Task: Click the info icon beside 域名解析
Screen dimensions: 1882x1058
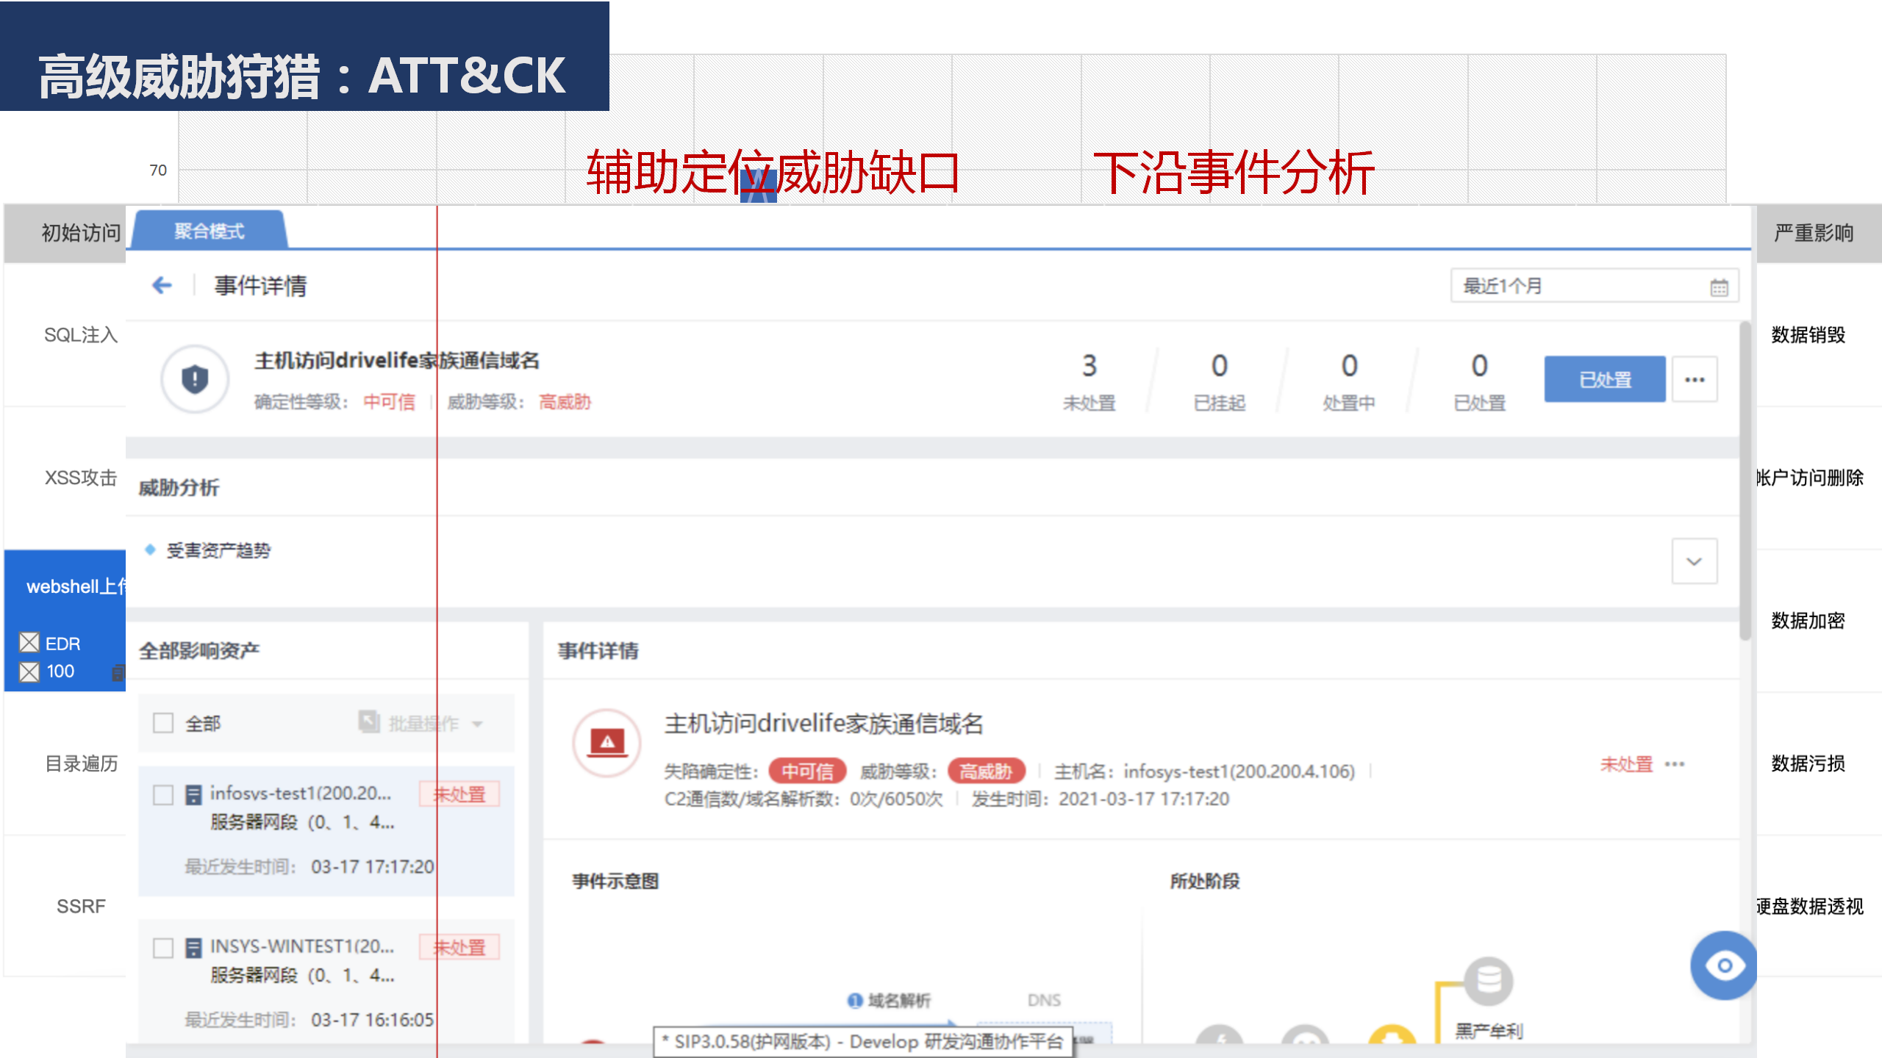Action: [x=854, y=1001]
